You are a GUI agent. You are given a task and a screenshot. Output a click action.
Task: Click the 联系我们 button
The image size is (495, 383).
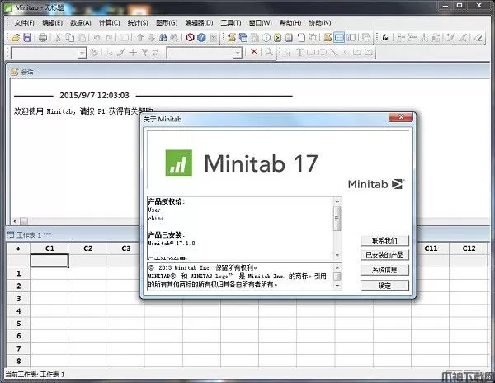(384, 240)
